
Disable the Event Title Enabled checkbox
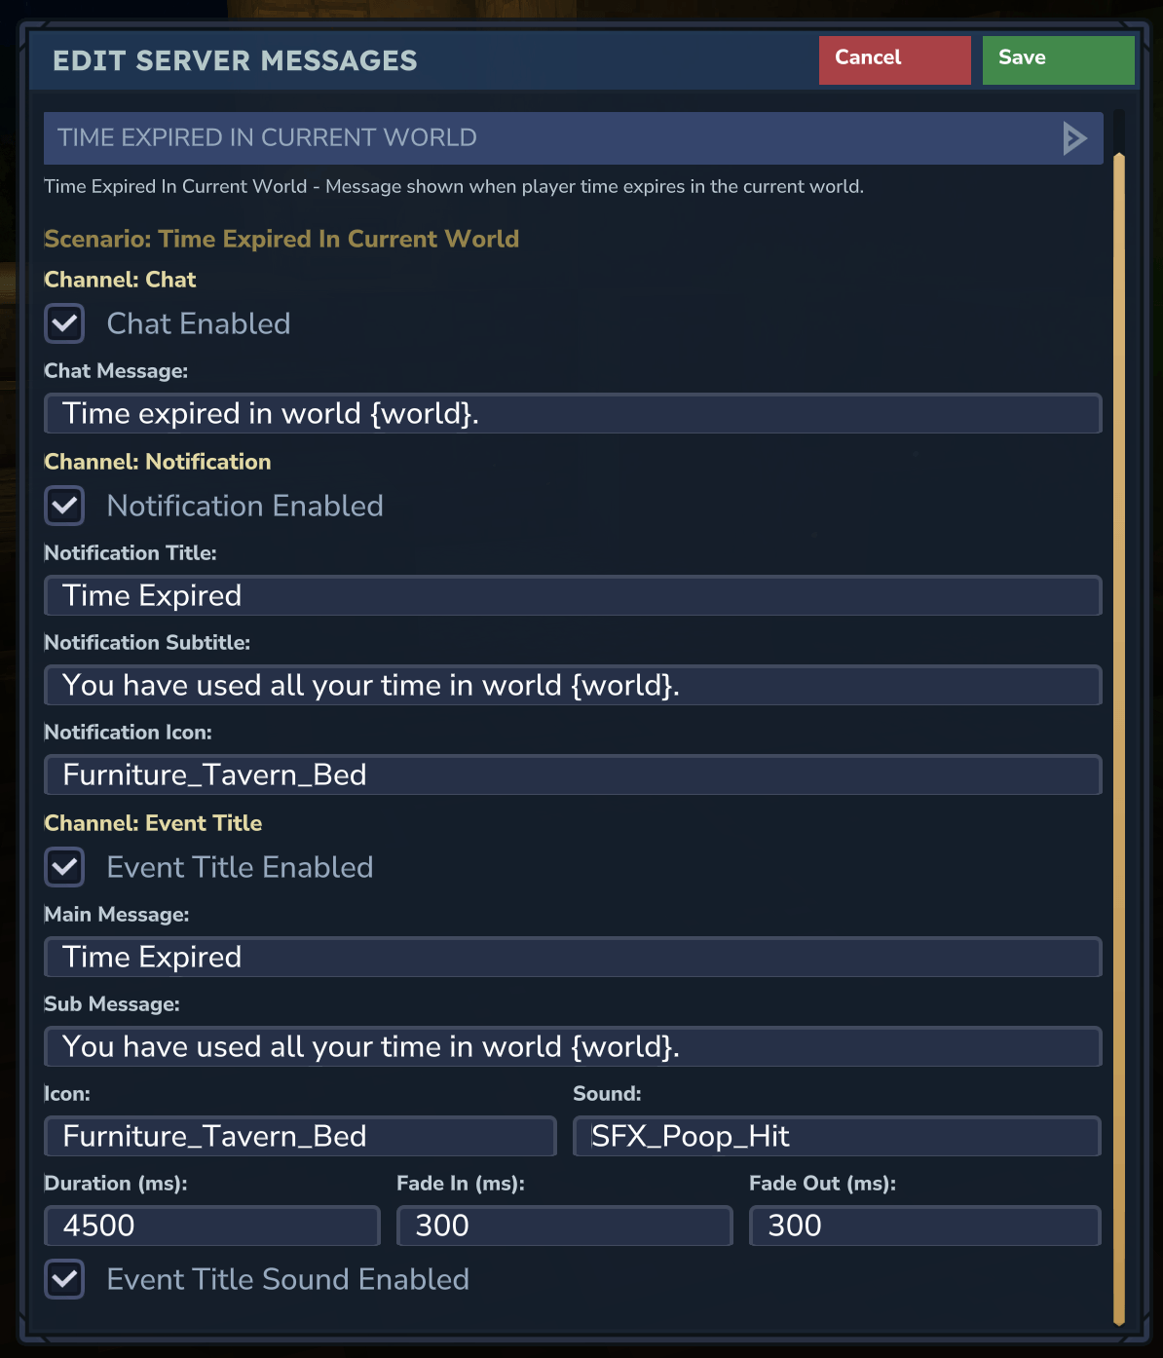pos(65,867)
